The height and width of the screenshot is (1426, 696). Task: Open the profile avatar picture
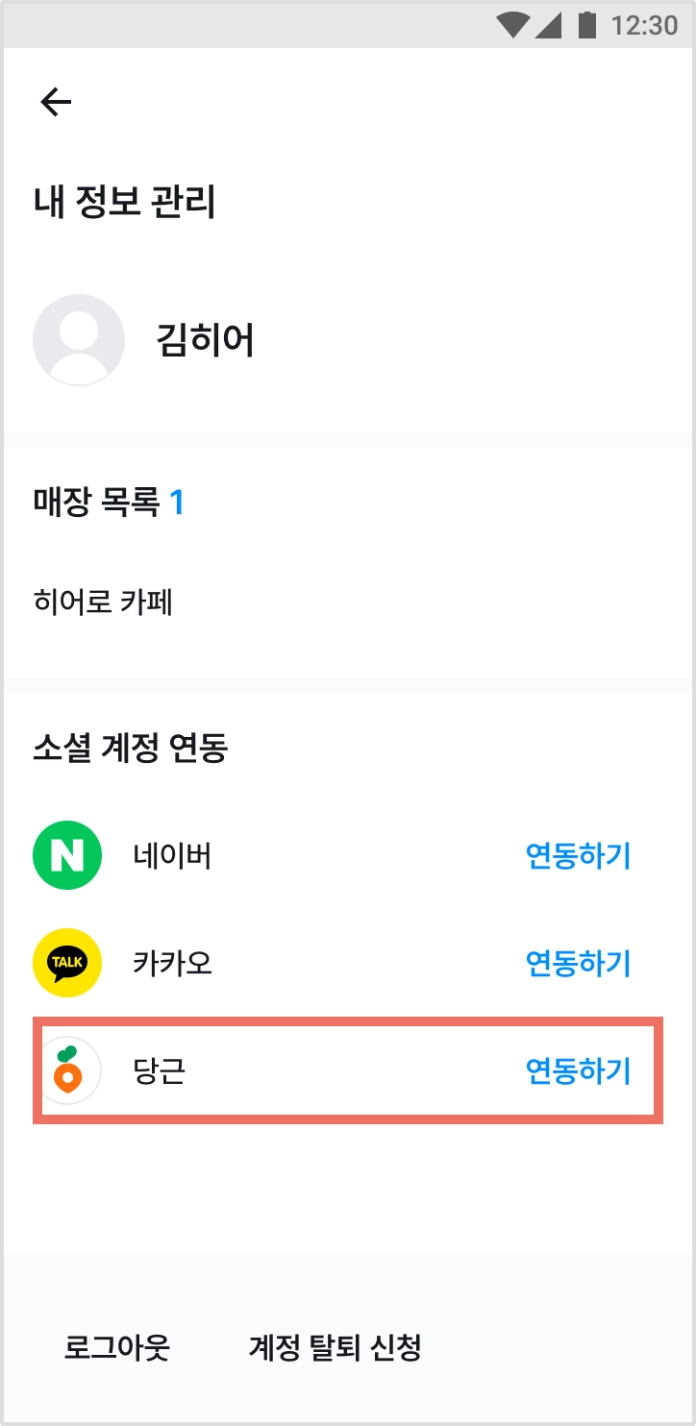tap(79, 340)
